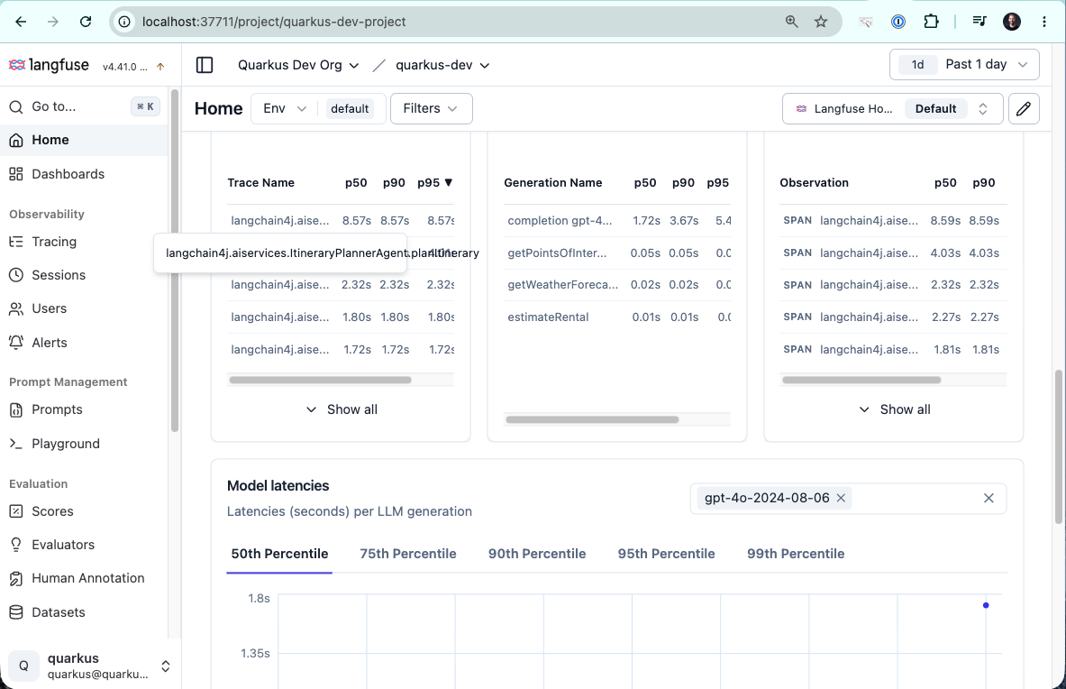This screenshot has height=689, width=1066.
Task: Open the media control icon in toolbar
Action: [979, 22]
